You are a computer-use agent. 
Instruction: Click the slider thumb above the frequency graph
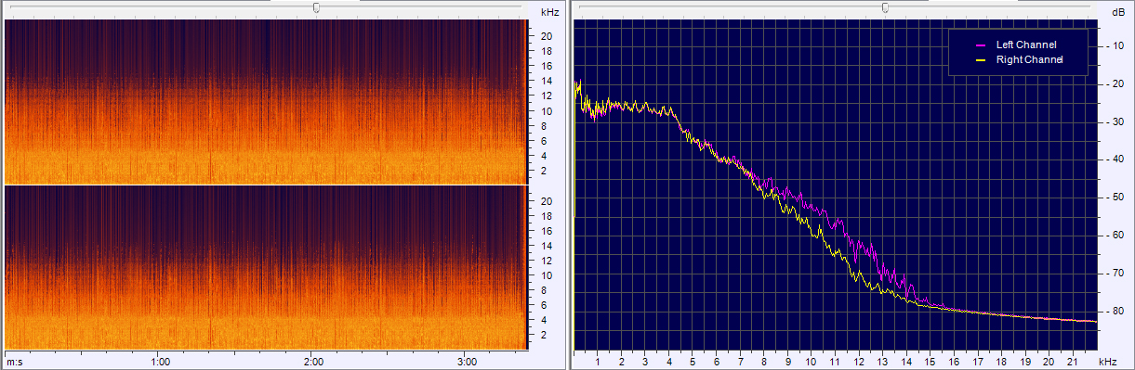[885, 7]
